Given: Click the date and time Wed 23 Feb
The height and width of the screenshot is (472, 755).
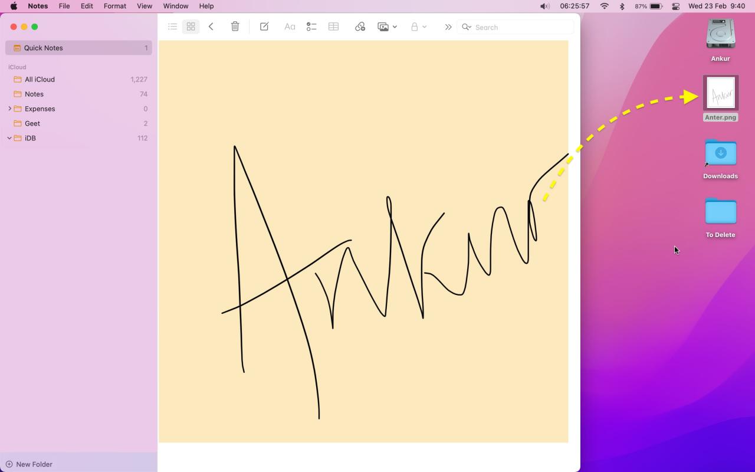Looking at the screenshot, I should (717, 6).
